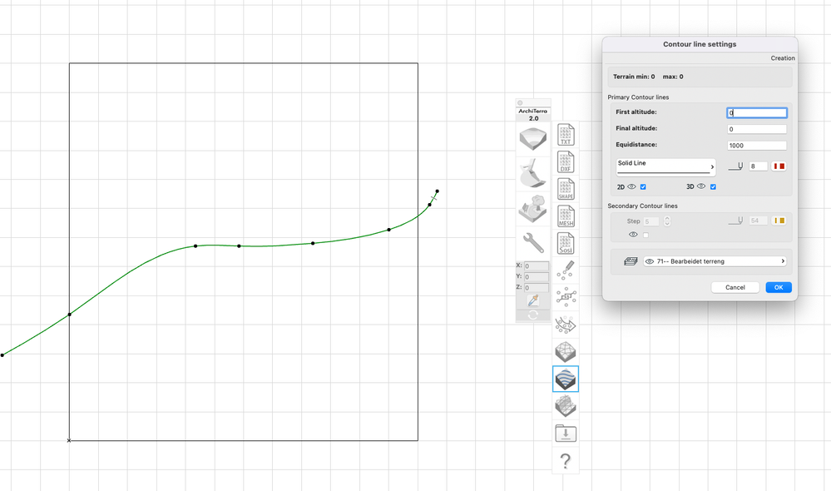Click the eye icon next to 2D
The image size is (831, 491).
pos(631,186)
